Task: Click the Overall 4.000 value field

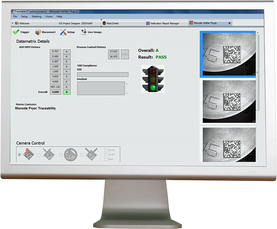Action: [x=55, y=92]
